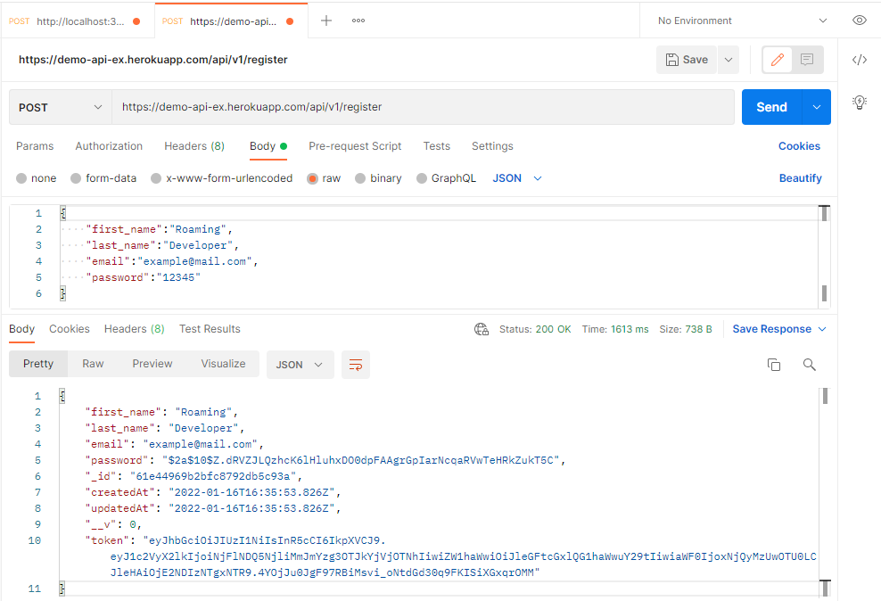
Task: Open the code snippet panel icon
Action: click(x=859, y=60)
